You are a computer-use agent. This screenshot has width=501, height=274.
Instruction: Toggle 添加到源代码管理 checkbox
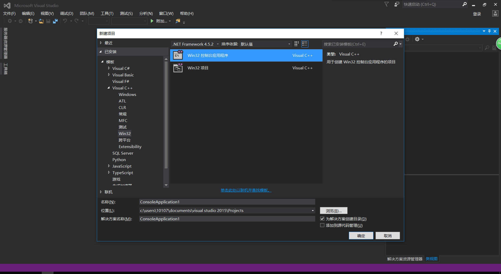322,225
